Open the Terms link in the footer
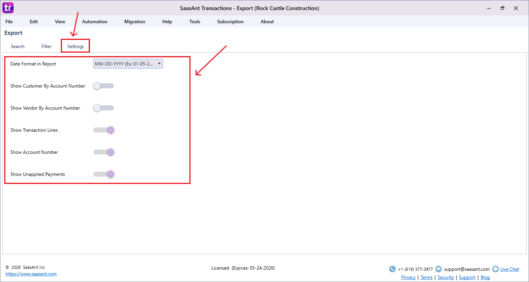Screen dimensions: 529x282 coord(426,277)
